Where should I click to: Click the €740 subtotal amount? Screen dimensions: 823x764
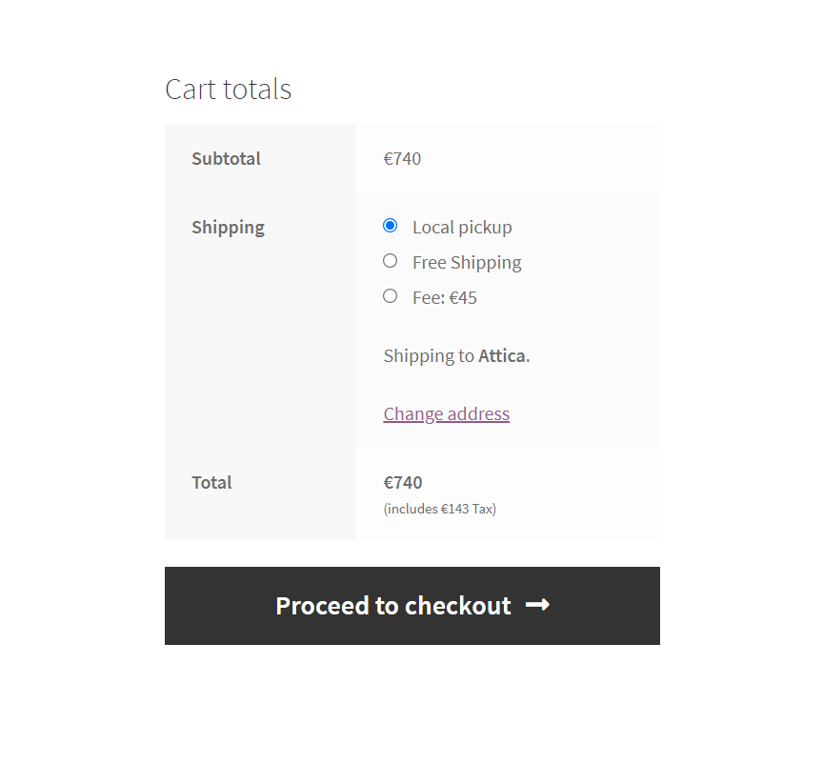coord(402,159)
